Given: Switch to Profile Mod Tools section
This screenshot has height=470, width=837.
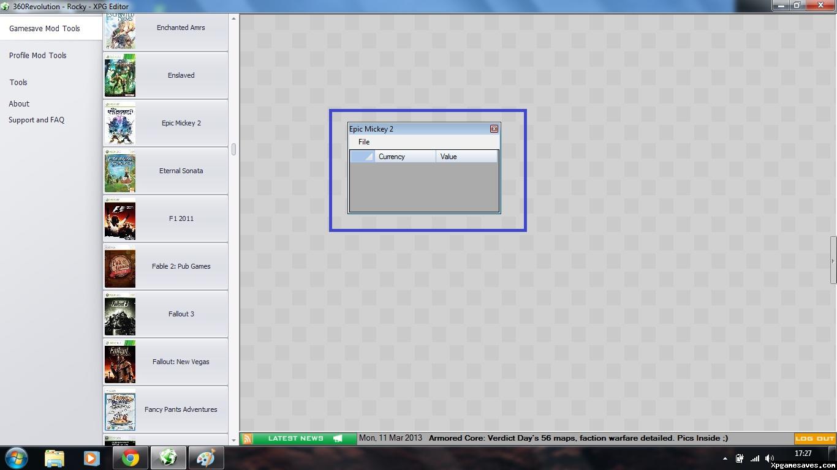Looking at the screenshot, I should point(37,56).
